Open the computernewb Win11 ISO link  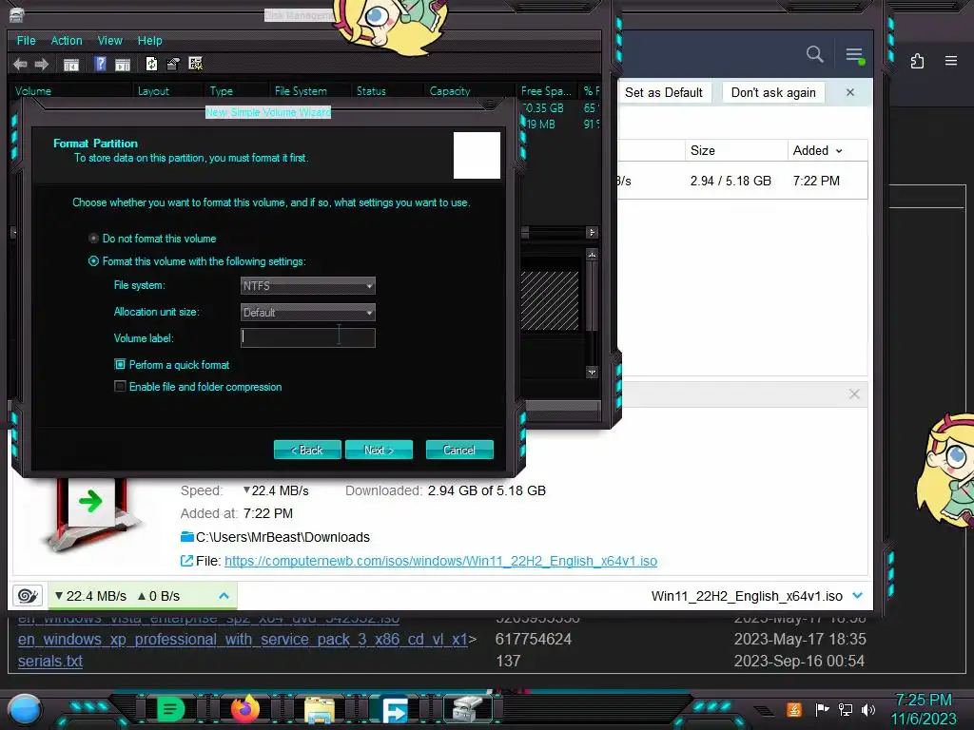(x=440, y=561)
